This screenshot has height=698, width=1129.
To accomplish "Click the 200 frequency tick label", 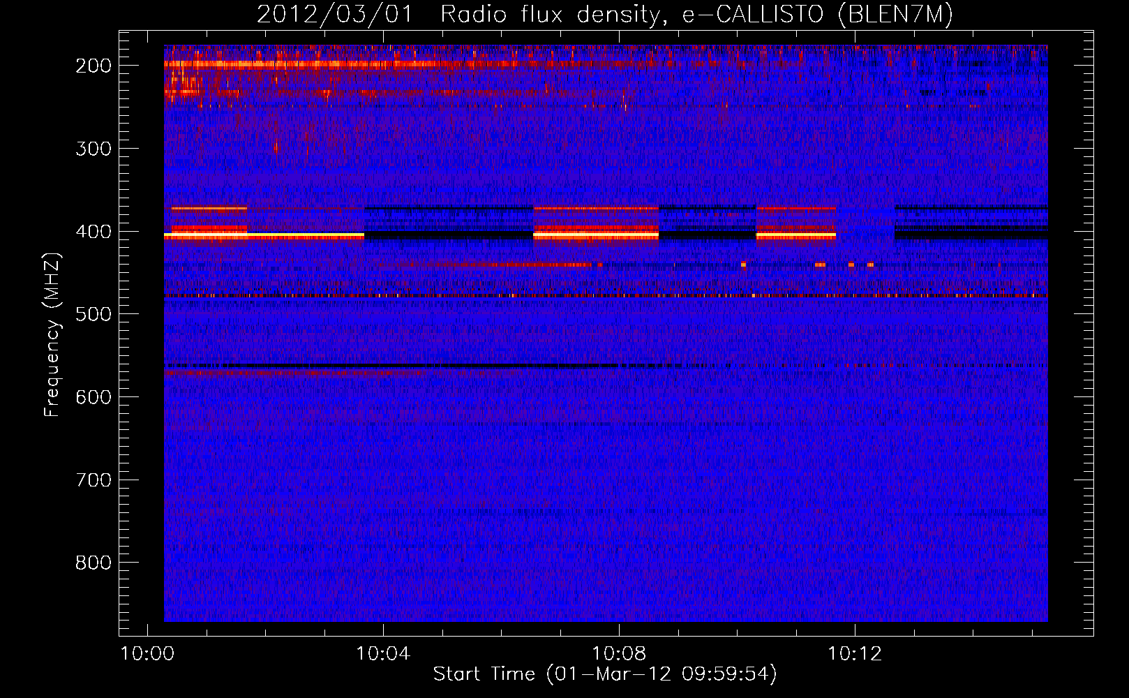I will 94,66.
